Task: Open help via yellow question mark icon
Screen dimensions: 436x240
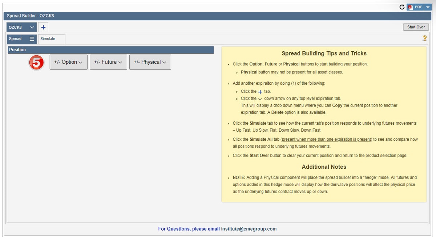Action: coord(424,38)
